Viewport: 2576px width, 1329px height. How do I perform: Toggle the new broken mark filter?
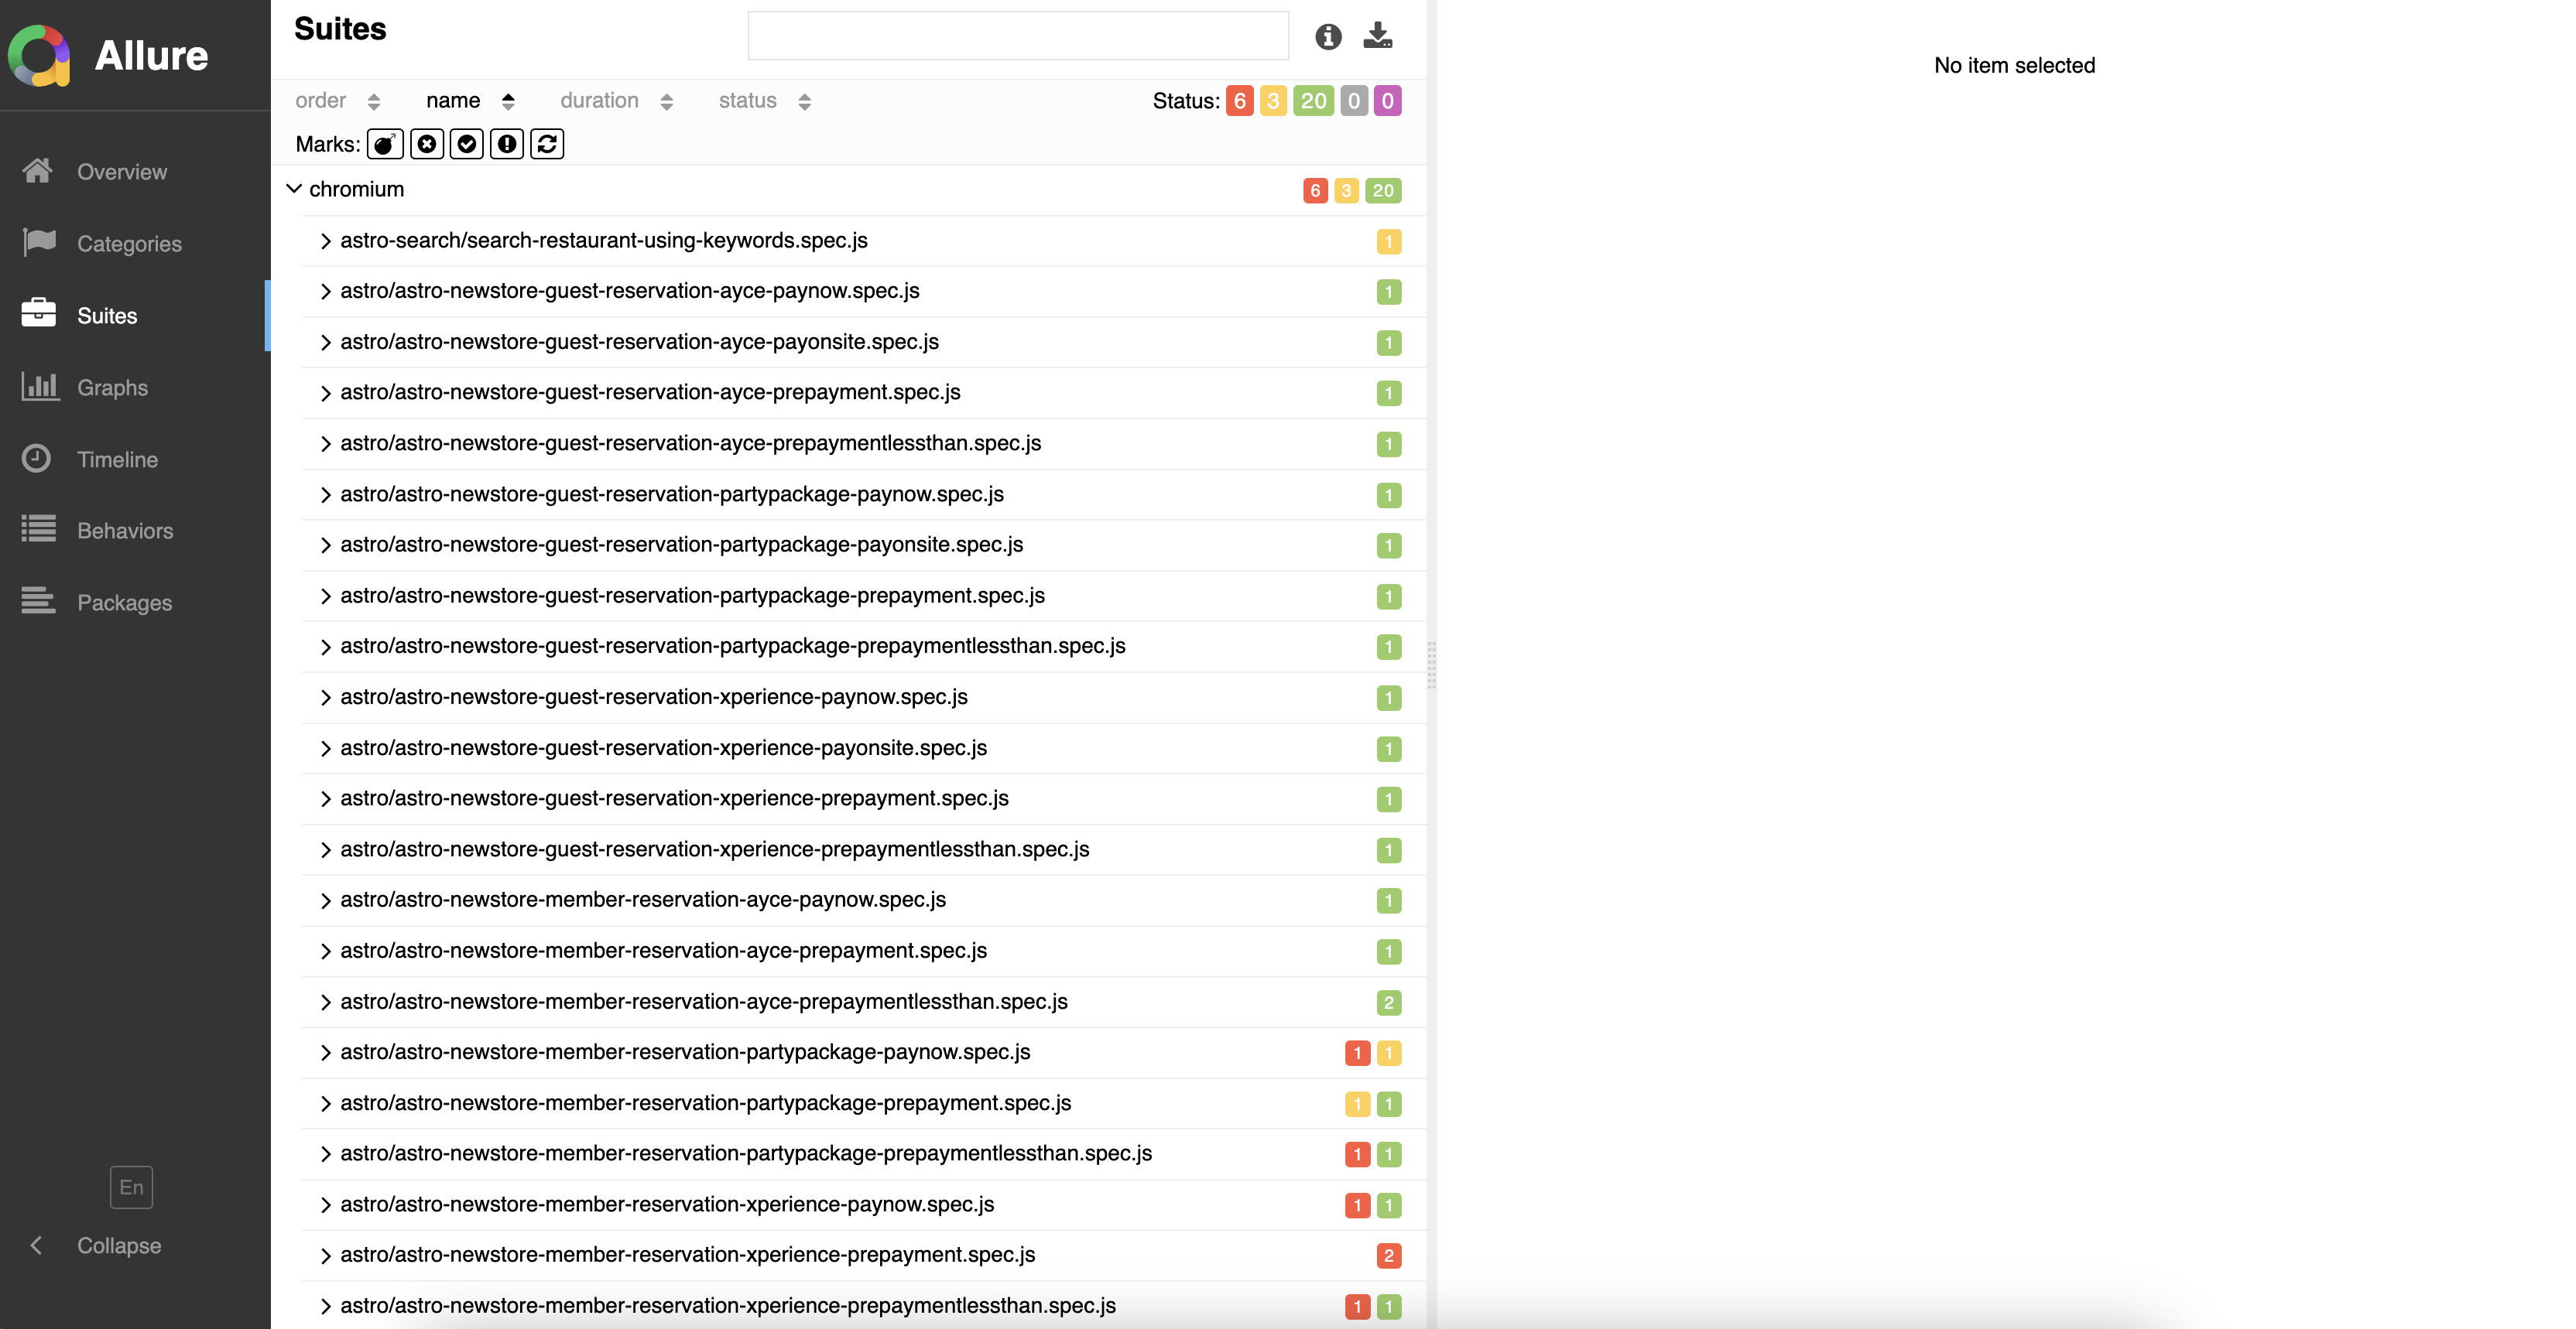point(507,144)
